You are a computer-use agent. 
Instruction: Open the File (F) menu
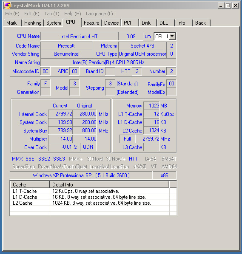coord(12,14)
